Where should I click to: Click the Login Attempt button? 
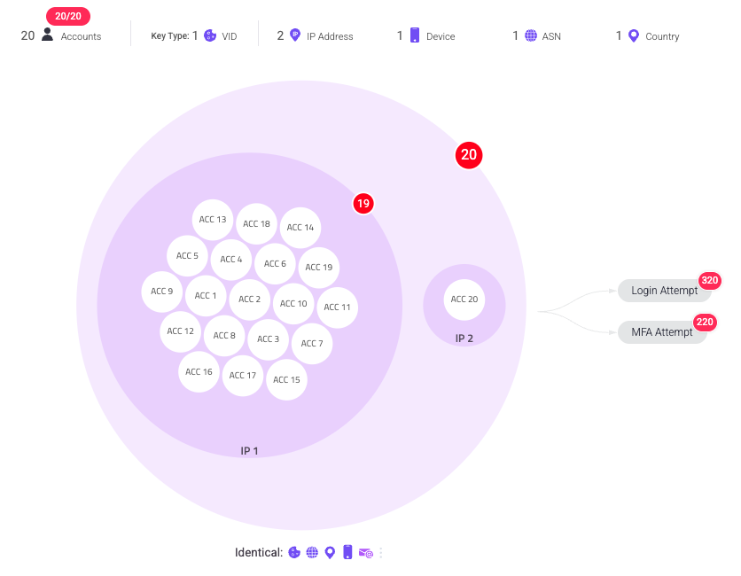[x=664, y=291]
